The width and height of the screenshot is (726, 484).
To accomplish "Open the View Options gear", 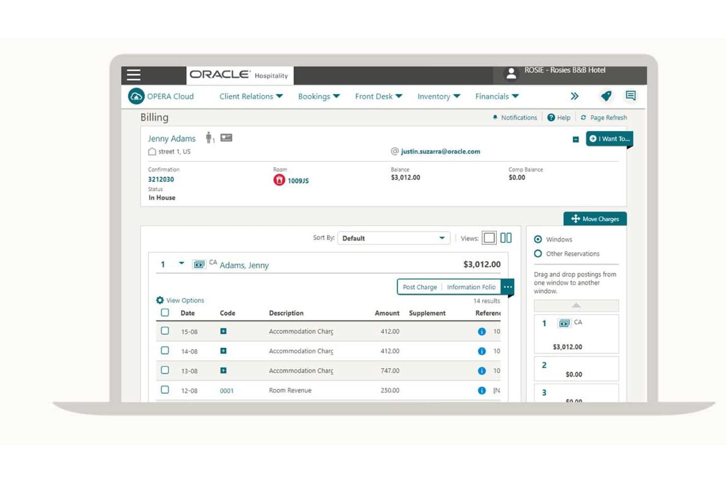I will pos(160,300).
